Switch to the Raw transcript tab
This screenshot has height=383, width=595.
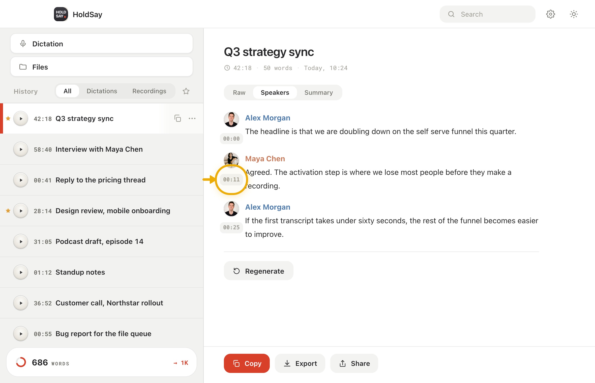(x=239, y=92)
